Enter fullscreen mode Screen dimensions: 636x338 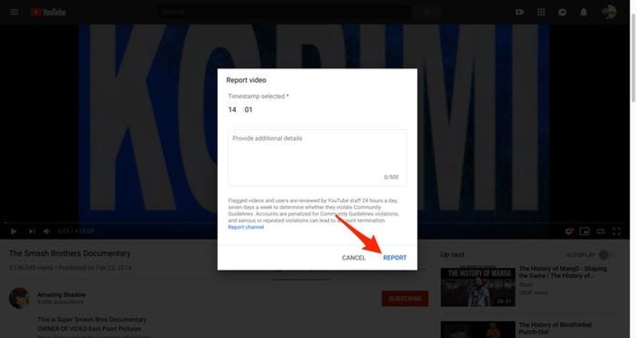(x=616, y=231)
